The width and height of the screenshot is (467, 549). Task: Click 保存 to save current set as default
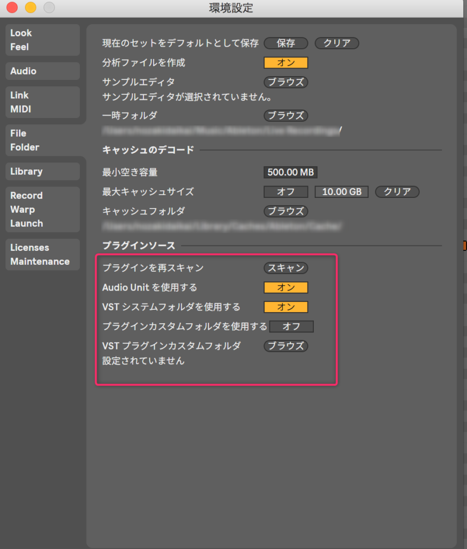[286, 43]
